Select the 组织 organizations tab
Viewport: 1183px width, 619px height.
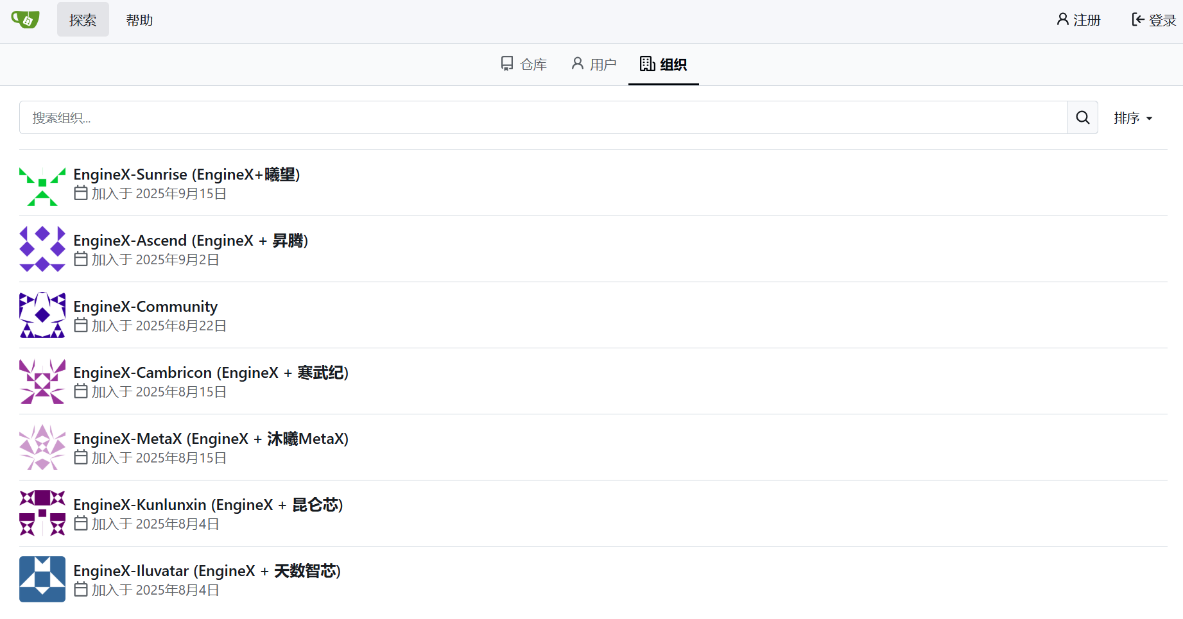[664, 64]
